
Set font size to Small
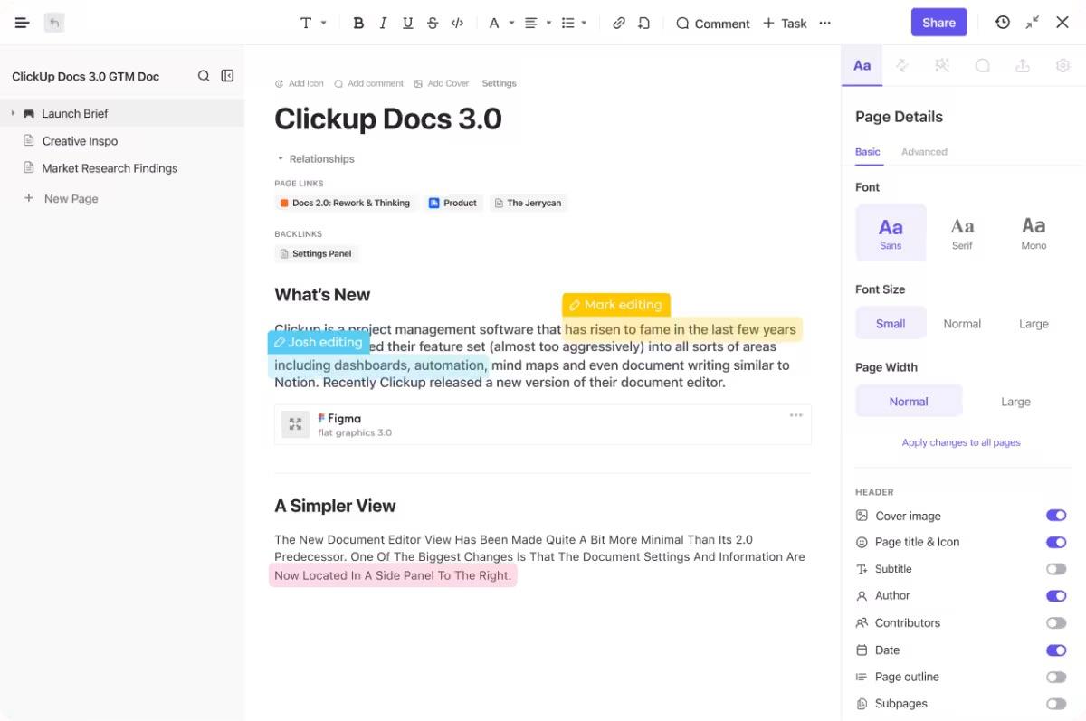(891, 323)
